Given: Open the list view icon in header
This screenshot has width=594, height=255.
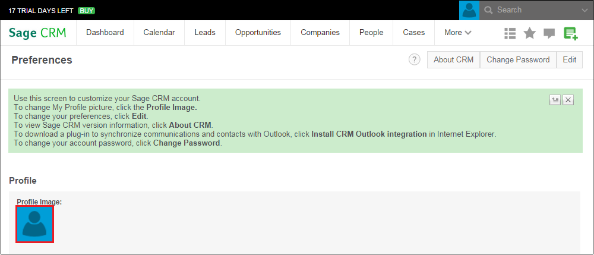Looking at the screenshot, I should click(x=510, y=33).
